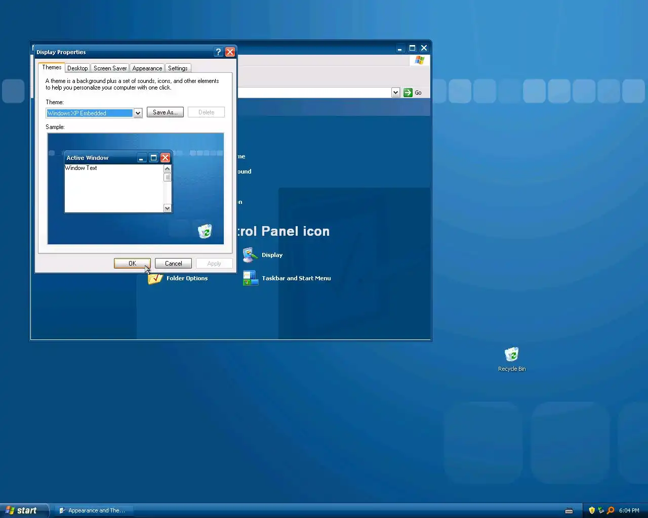Click the Recycle Bin in the theme sample
The height and width of the screenshot is (518, 648).
(x=205, y=231)
